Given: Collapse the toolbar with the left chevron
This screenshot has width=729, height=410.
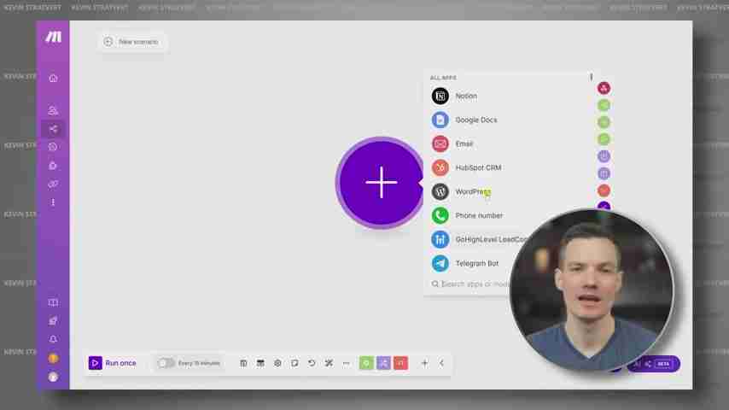Looking at the screenshot, I should coord(441,363).
